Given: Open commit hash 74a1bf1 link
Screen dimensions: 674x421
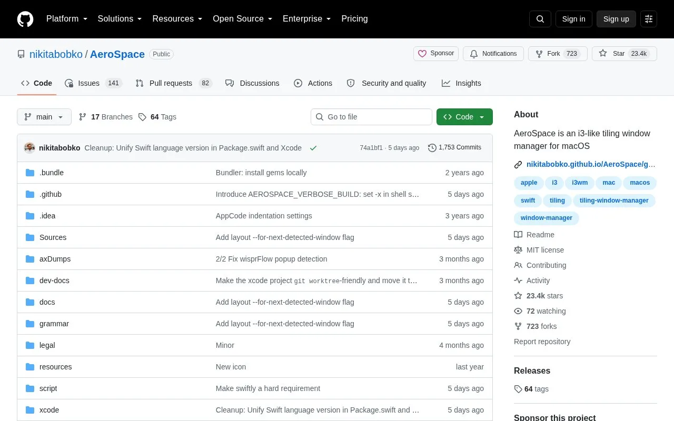Looking at the screenshot, I should pyautogui.click(x=371, y=148).
